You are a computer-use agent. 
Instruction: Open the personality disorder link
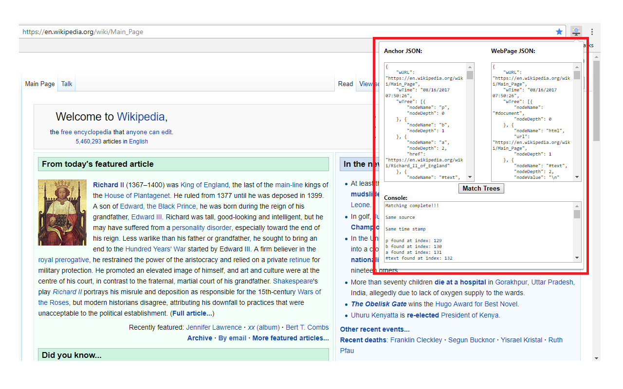coord(202,228)
